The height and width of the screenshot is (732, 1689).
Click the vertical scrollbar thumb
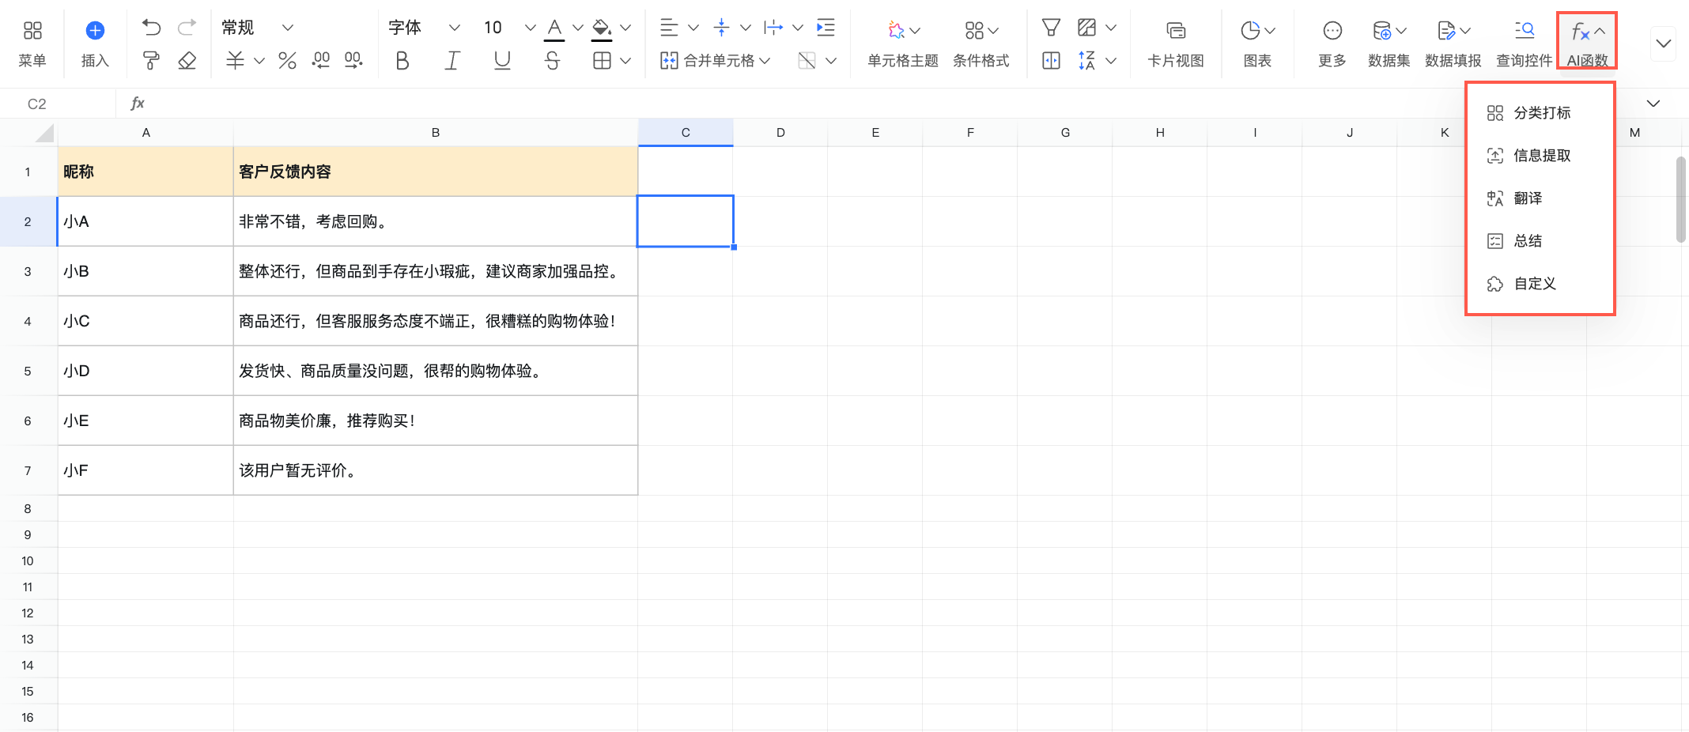pyautogui.click(x=1680, y=199)
